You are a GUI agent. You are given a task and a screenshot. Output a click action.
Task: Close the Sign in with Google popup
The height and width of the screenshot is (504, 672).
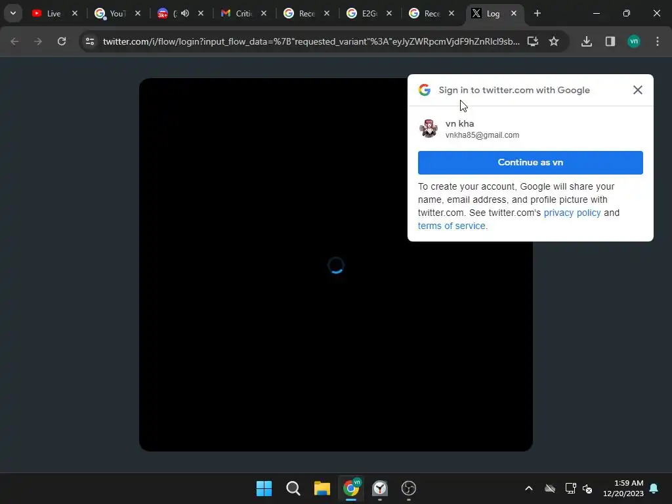click(x=638, y=89)
